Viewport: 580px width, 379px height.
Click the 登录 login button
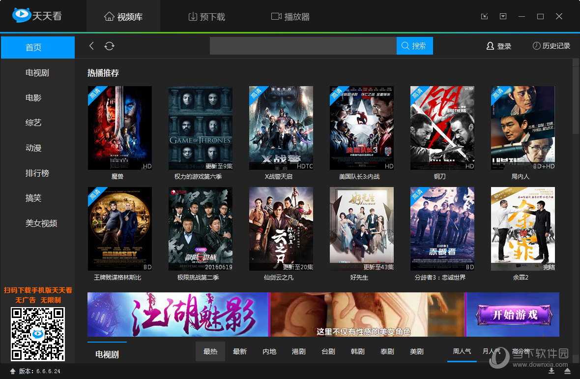tap(498, 46)
